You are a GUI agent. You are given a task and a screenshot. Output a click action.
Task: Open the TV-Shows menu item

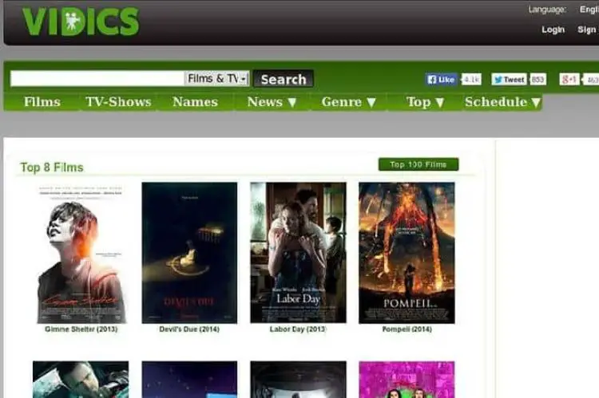[x=118, y=102]
